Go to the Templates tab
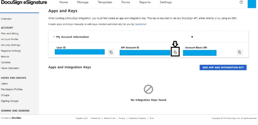The width and height of the screenshot is (258, 125). 105,2
